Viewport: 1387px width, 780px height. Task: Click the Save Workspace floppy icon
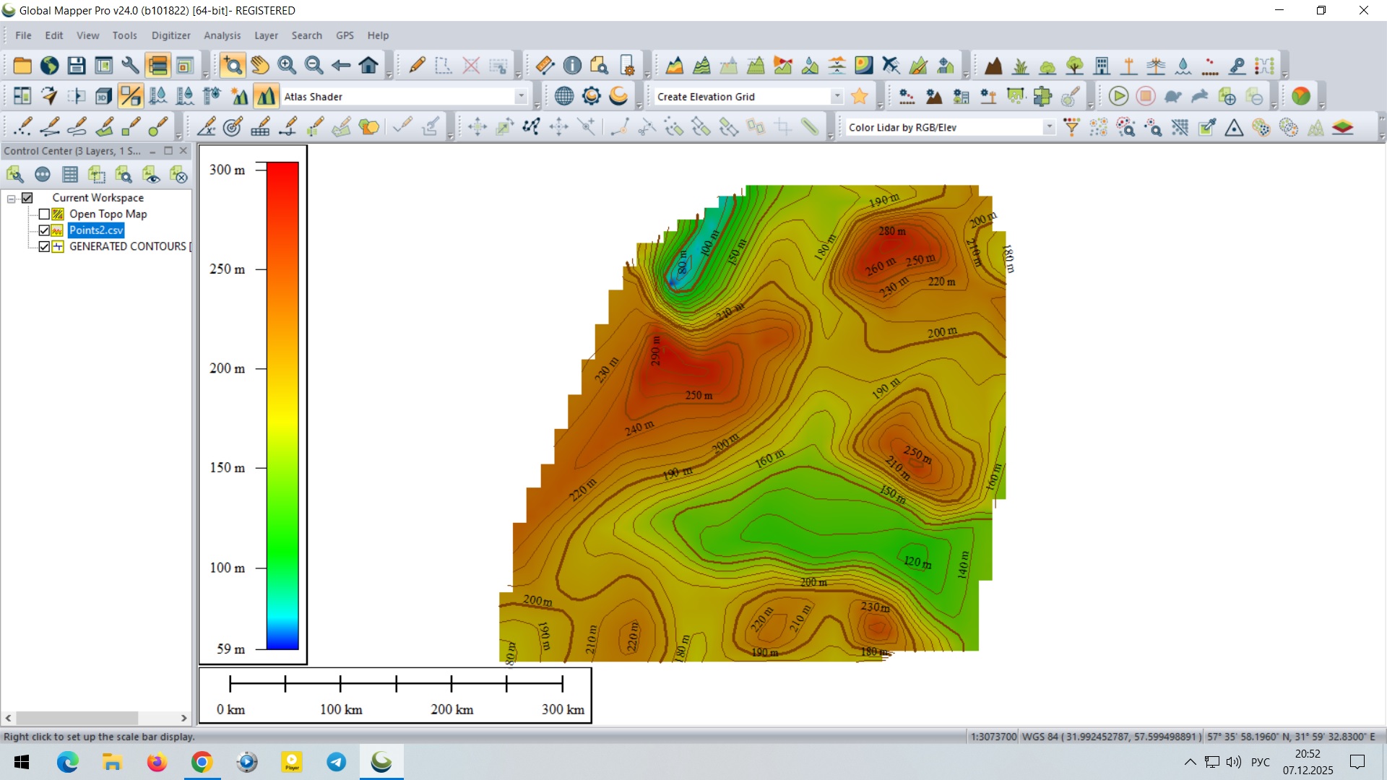coord(77,66)
